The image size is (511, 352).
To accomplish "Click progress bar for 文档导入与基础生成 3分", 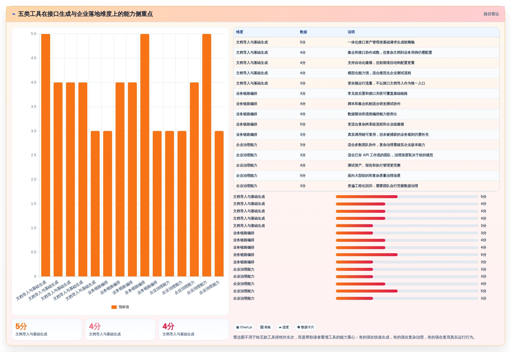I will point(407,226).
